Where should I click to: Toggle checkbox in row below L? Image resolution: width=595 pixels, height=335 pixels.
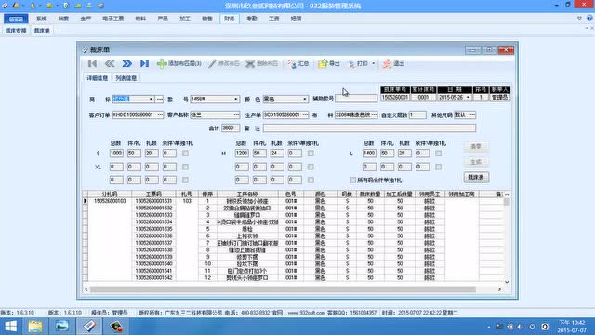pos(438,167)
